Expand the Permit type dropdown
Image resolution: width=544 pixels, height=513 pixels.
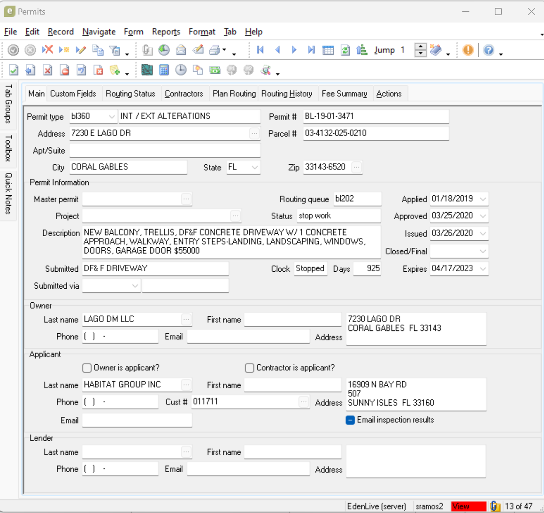click(111, 116)
